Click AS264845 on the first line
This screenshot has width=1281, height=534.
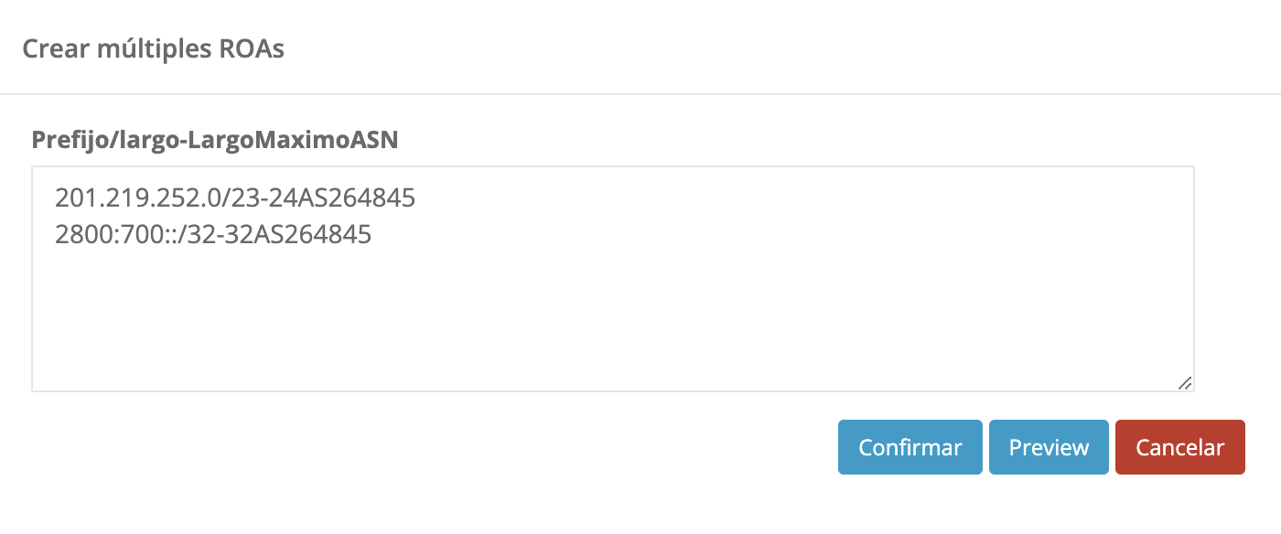click(361, 198)
